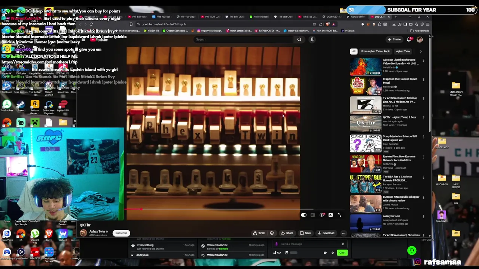
Task: Start voice search with microphone icon
Action: 312,39
